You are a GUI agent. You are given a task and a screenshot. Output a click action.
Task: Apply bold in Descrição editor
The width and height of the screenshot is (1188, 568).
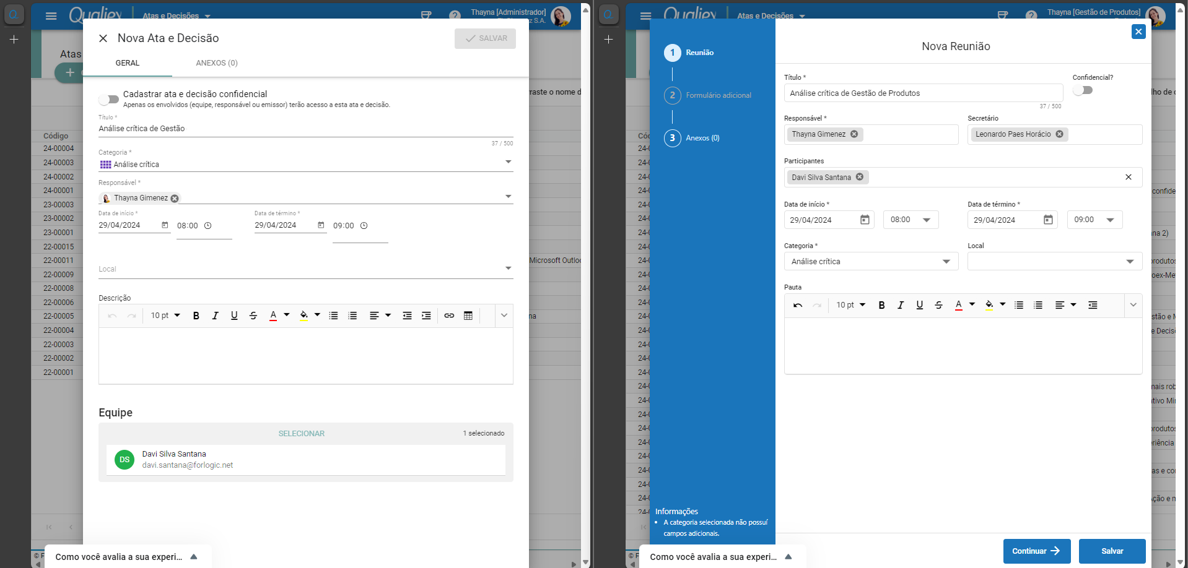click(196, 316)
